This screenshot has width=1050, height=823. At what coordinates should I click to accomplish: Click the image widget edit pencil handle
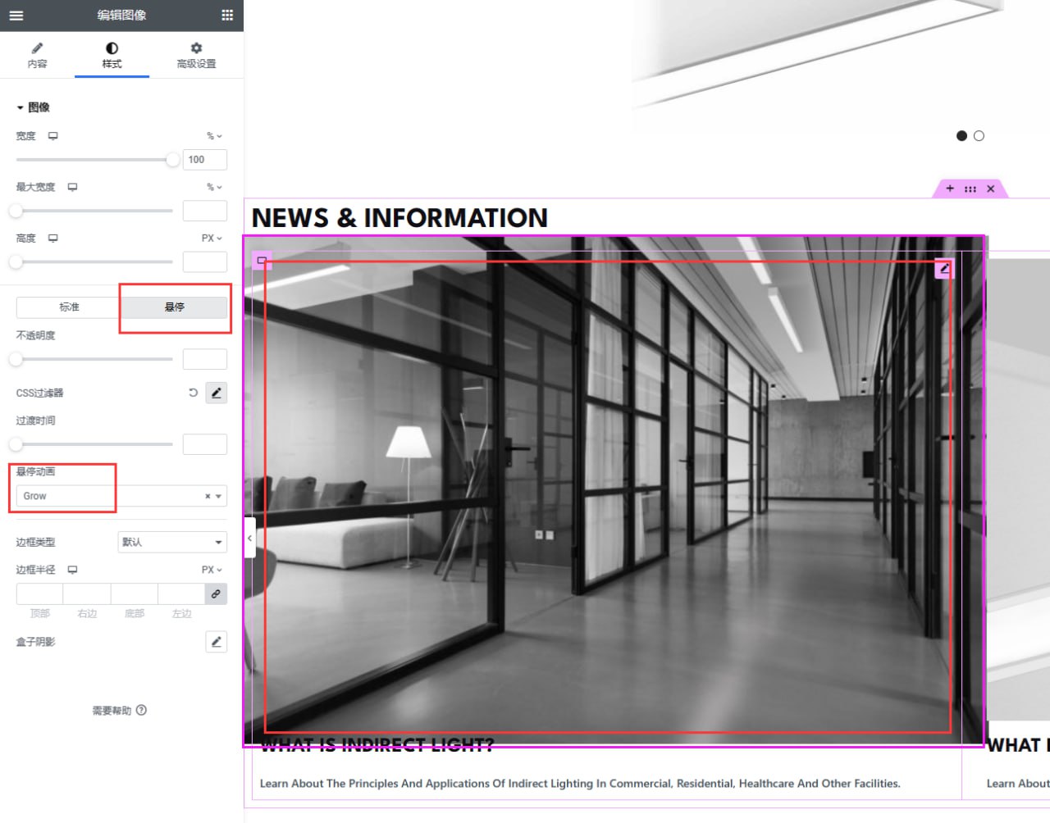(944, 268)
